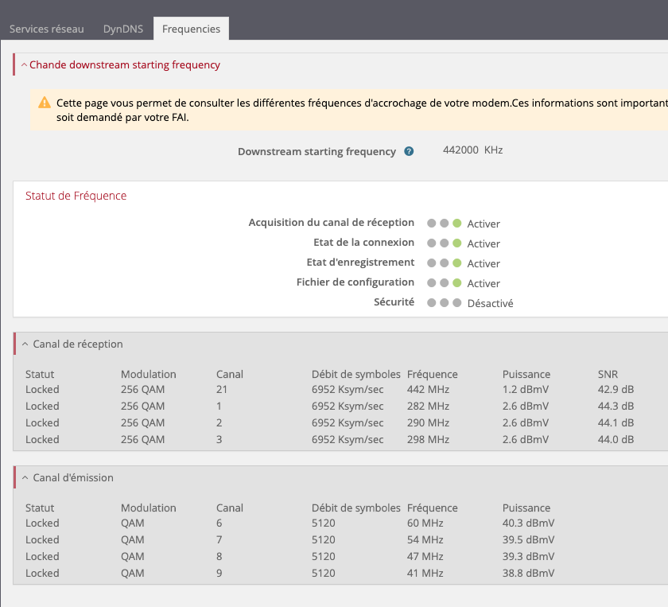Click green indicator for Fichier de configuration

click(x=457, y=283)
